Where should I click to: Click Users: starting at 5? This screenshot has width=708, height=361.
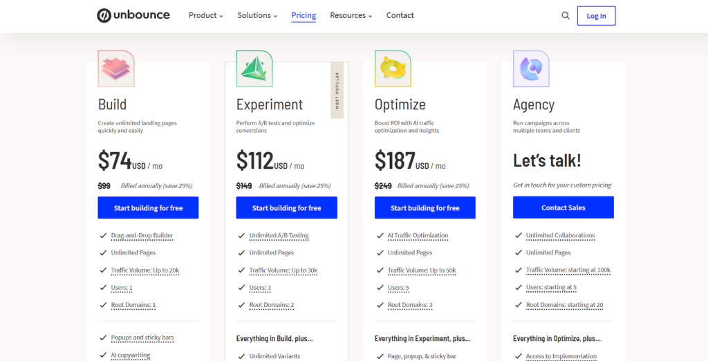click(x=551, y=288)
